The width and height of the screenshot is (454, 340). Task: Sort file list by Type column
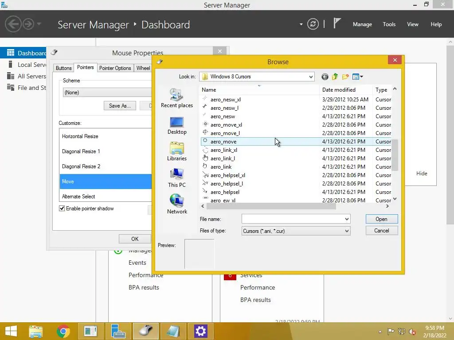[x=382, y=90]
